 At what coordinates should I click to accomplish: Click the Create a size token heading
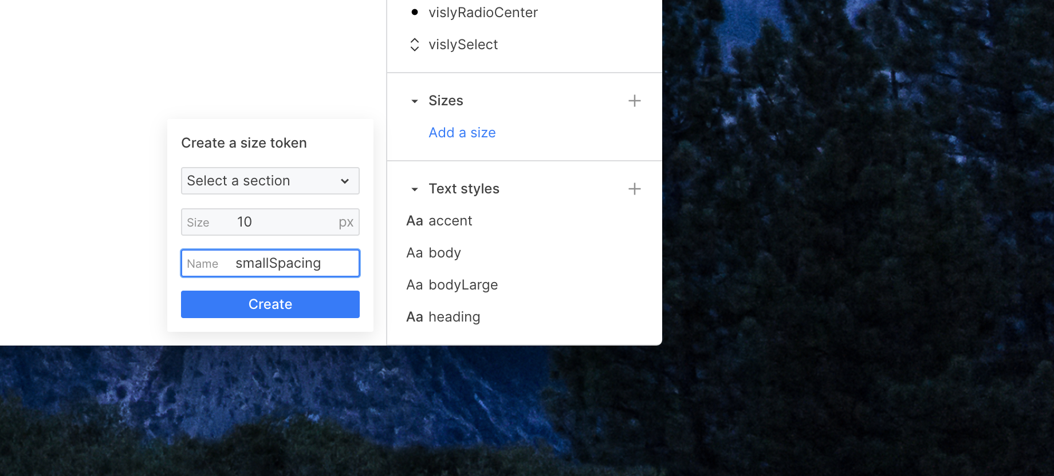click(x=244, y=143)
